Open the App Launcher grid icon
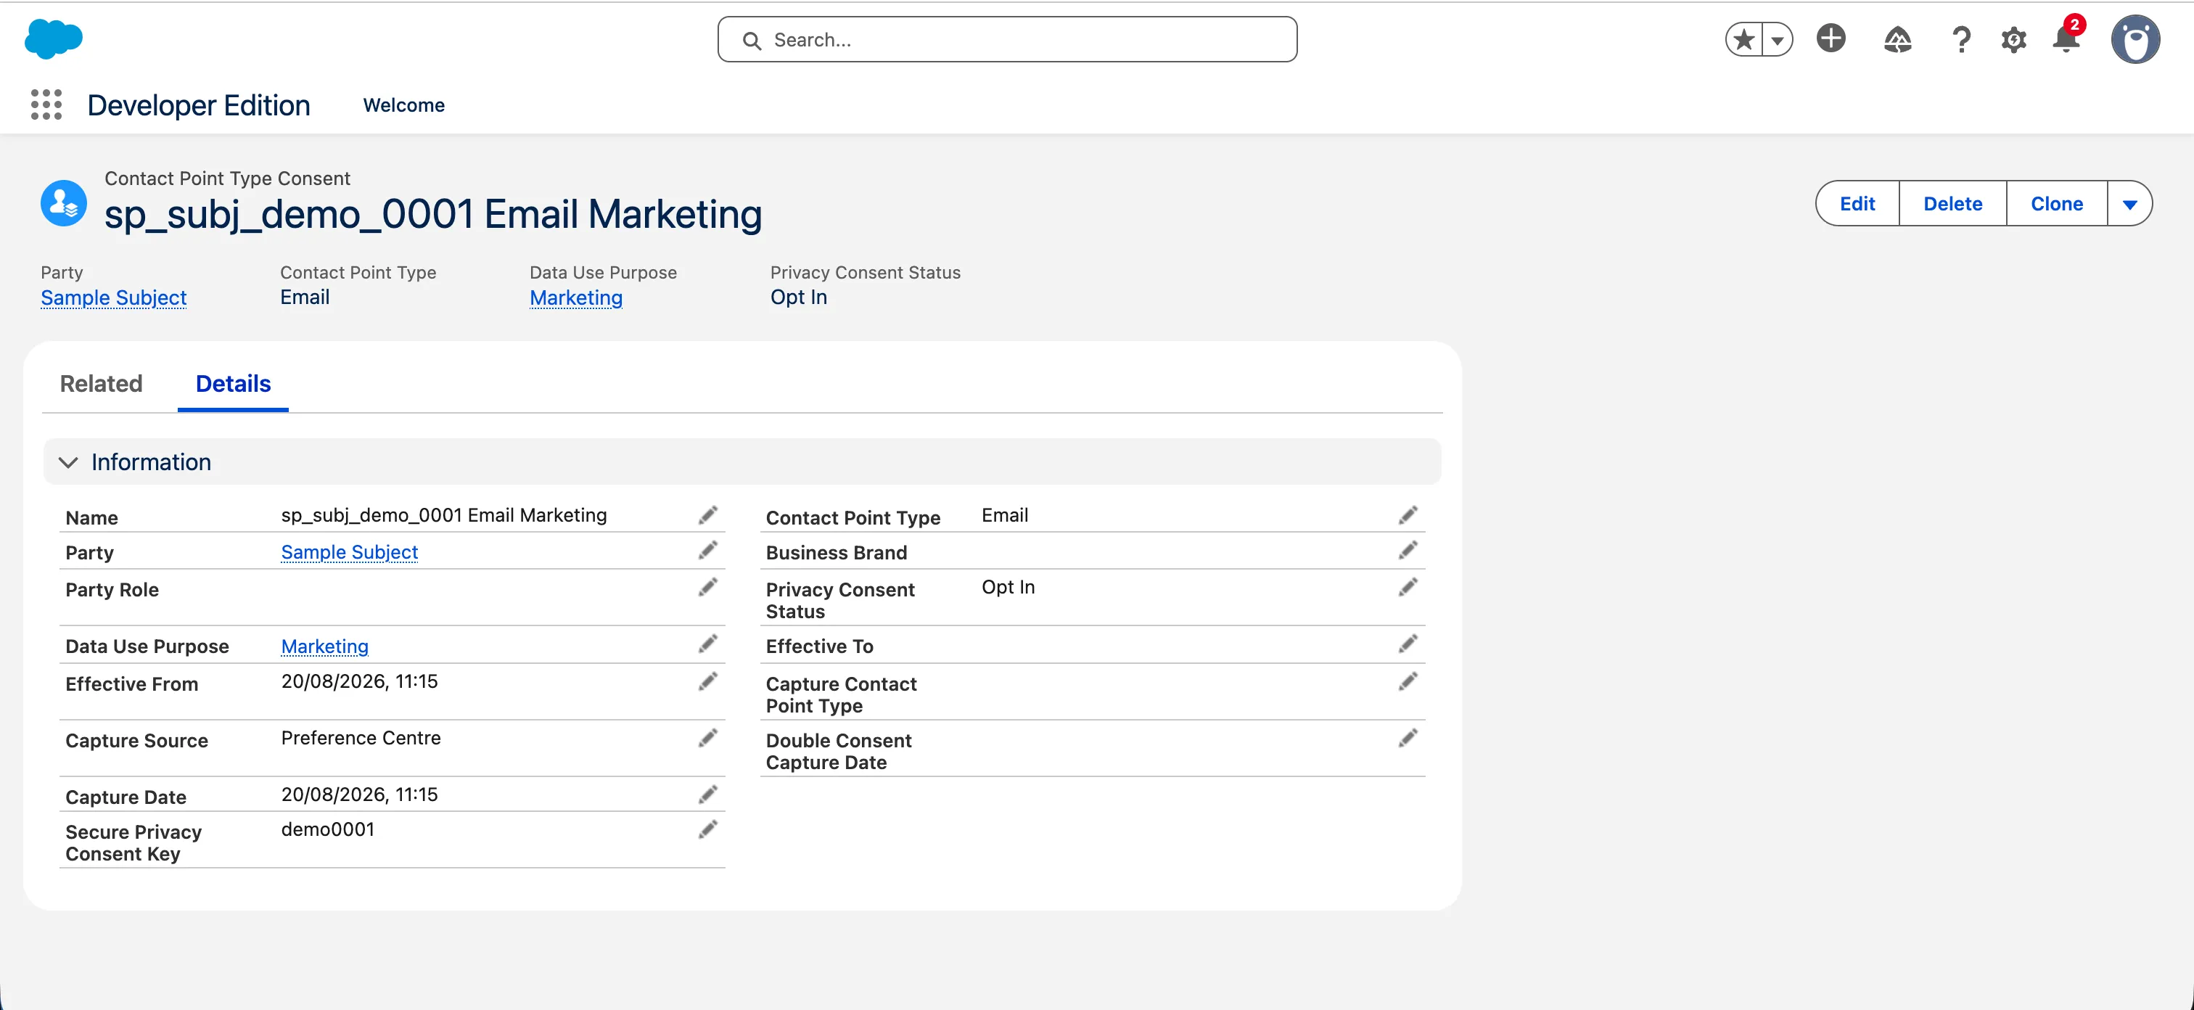 (x=46, y=104)
